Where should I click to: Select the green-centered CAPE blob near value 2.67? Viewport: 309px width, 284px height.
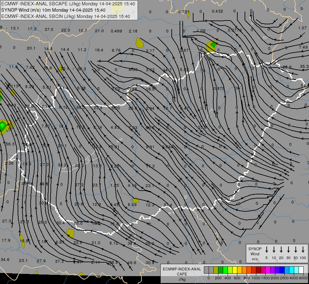tap(212, 46)
